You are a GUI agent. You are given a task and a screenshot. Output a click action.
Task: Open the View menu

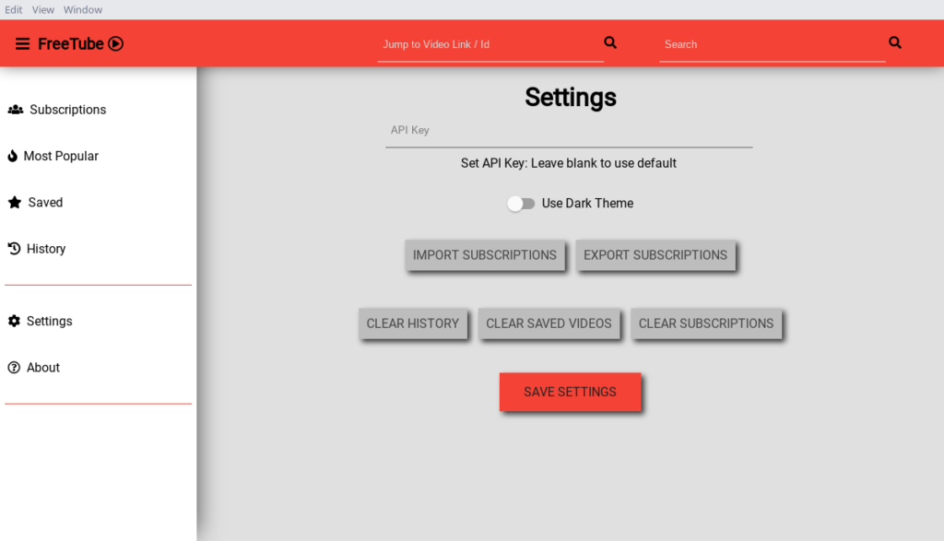[x=42, y=9]
